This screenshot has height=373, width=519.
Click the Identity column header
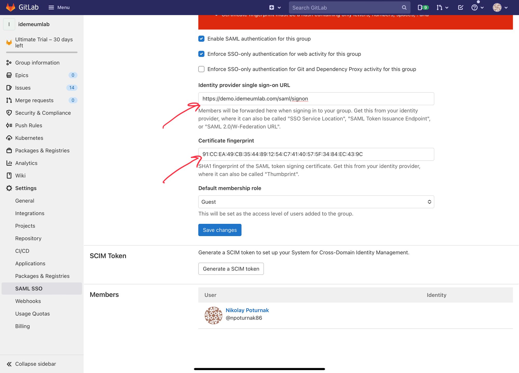pos(436,295)
